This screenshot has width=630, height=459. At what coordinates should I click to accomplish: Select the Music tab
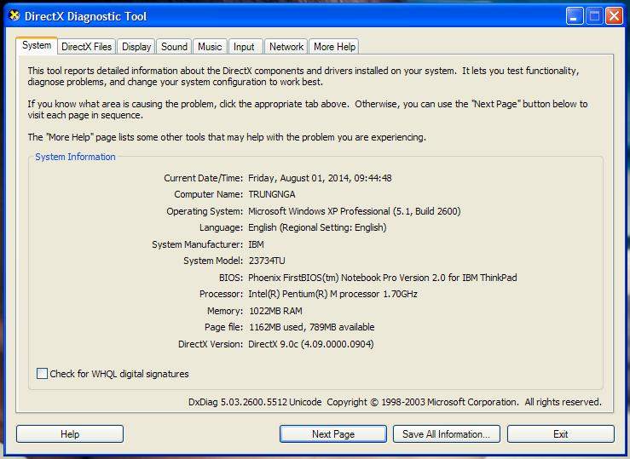click(210, 47)
